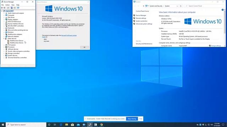Click the blue help question mark in System window
The width and height of the screenshot is (227, 127).
coord(222,10)
